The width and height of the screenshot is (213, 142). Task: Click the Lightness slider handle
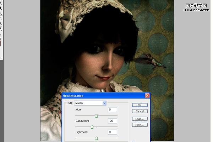[x=96, y=138]
